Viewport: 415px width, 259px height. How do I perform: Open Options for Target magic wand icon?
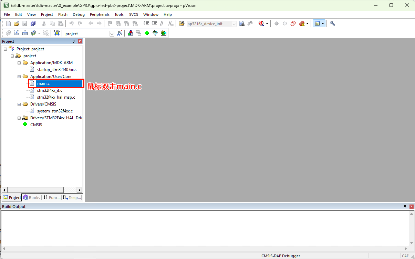pyautogui.click(x=120, y=33)
